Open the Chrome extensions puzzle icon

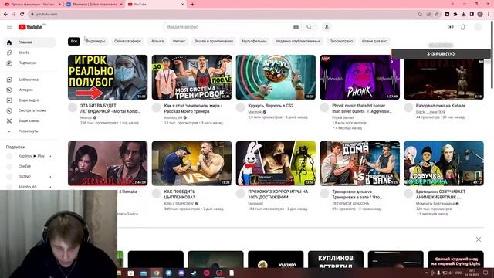point(455,14)
